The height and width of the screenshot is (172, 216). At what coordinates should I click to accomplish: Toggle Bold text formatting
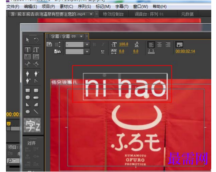click(94, 45)
